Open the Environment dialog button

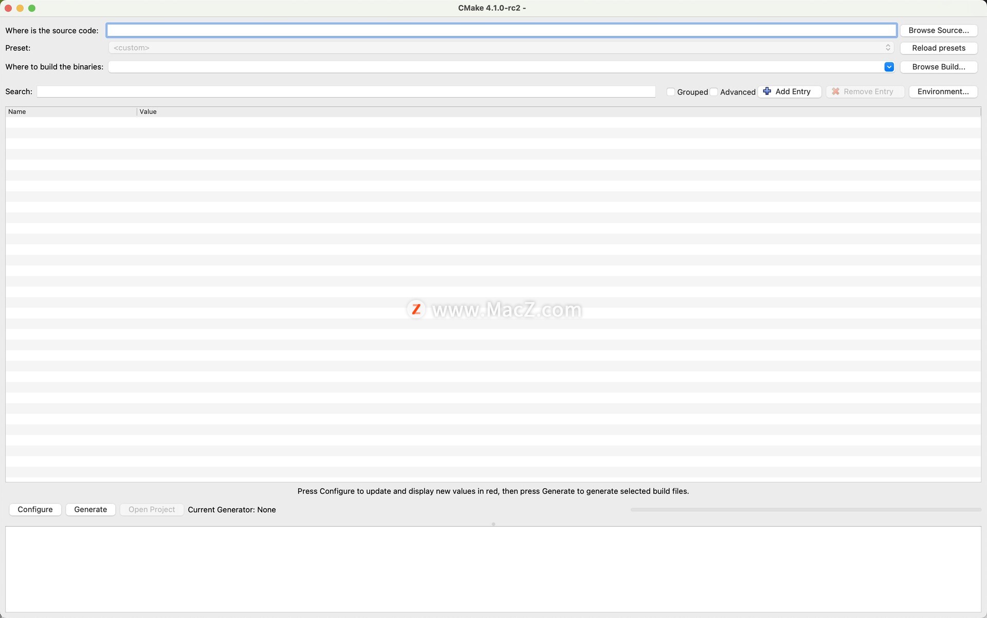click(x=943, y=91)
